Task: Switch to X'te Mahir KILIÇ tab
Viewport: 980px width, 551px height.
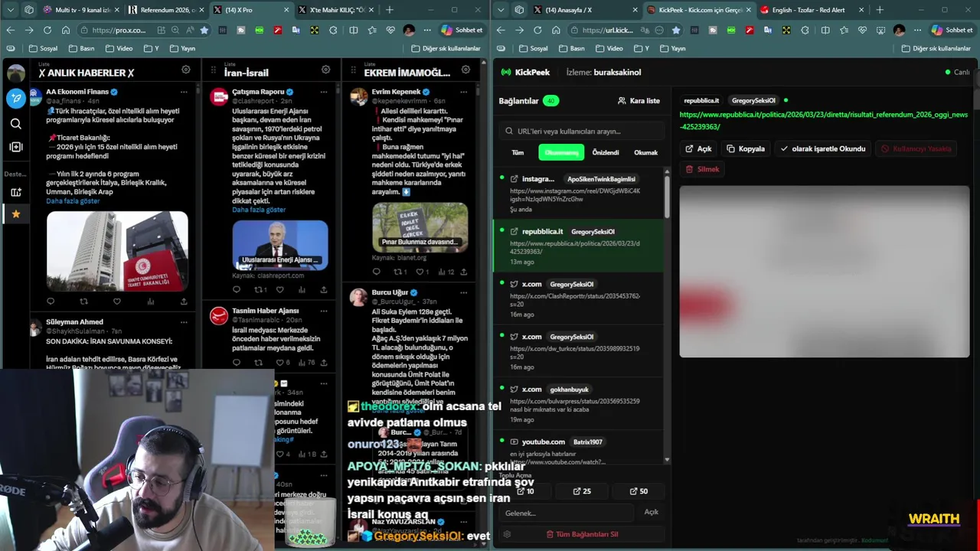Action: [334, 10]
